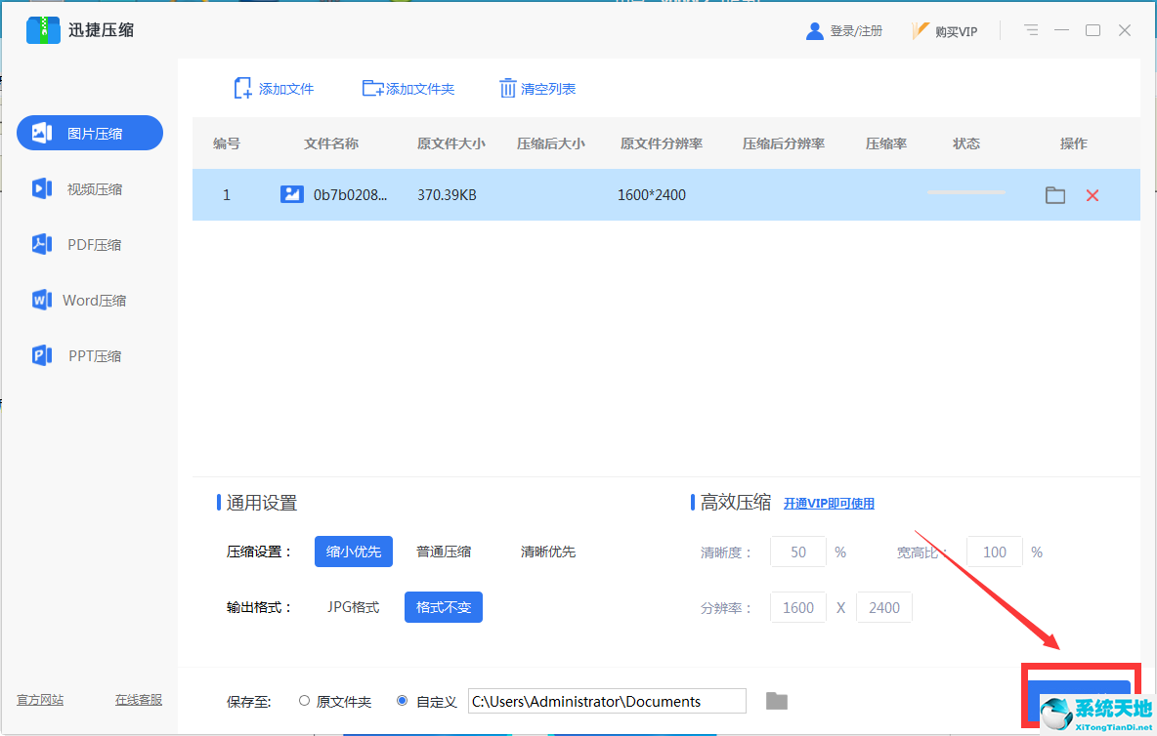Click resolution width field showing 1600
Screen dimensions: 1157x736
(x=797, y=608)
